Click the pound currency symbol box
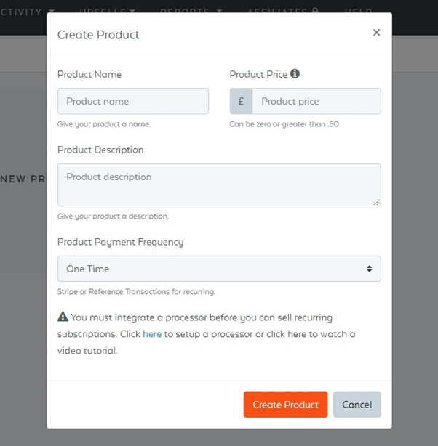 241,101
